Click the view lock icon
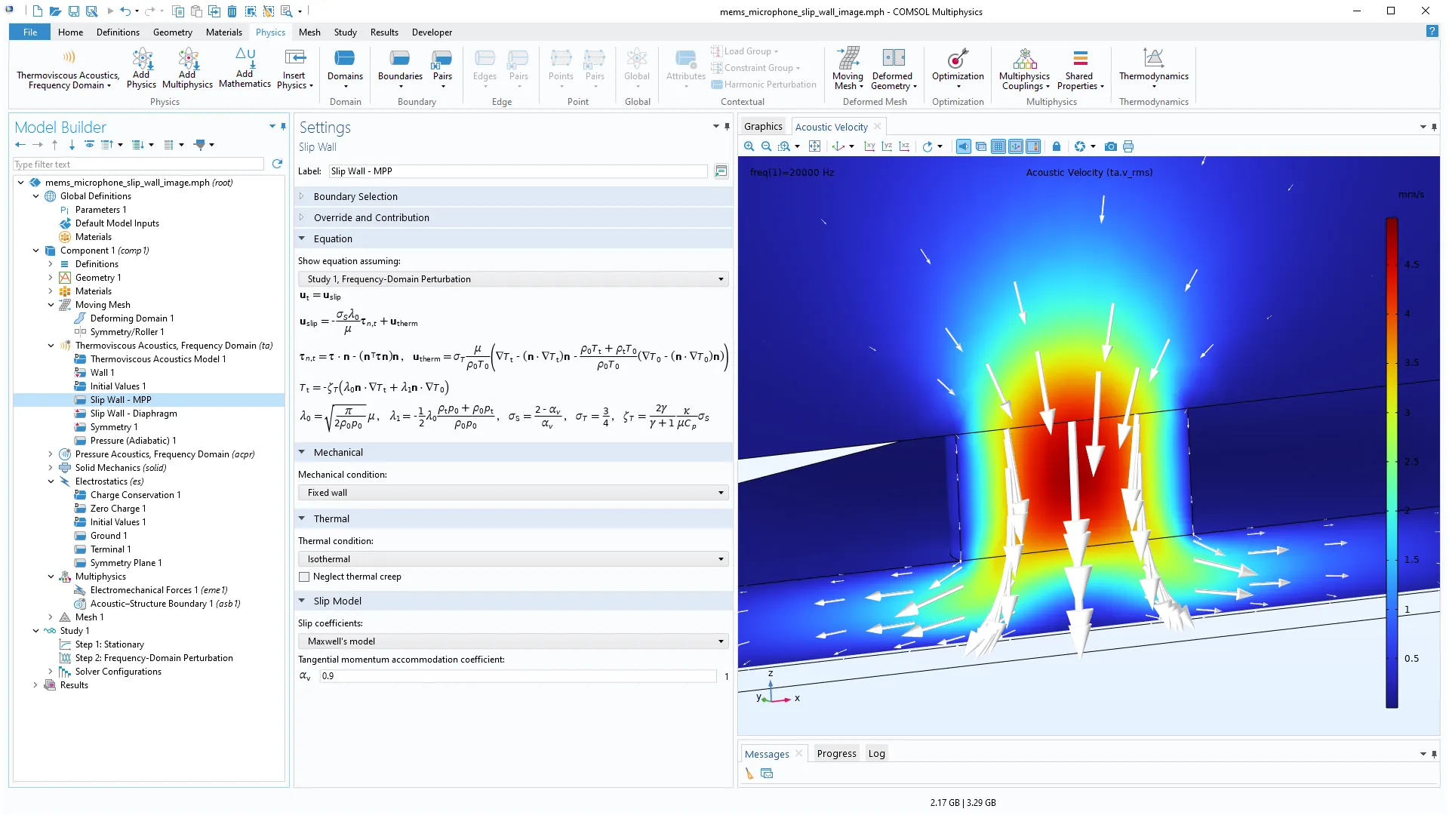 [1057, 146]
